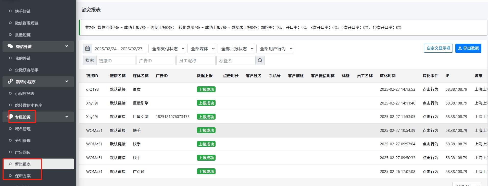This screenshot has width=488, height=186.
Task: Expand the 全部上报状态 dropdown
Action: click(x=236, y=49)
